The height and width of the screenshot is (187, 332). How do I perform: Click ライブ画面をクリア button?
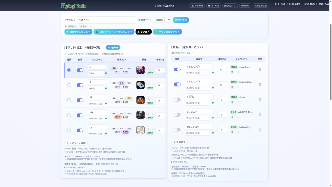click(167, 32)
